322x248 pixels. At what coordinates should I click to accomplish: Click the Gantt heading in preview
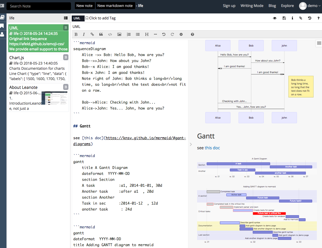point(206,136)
